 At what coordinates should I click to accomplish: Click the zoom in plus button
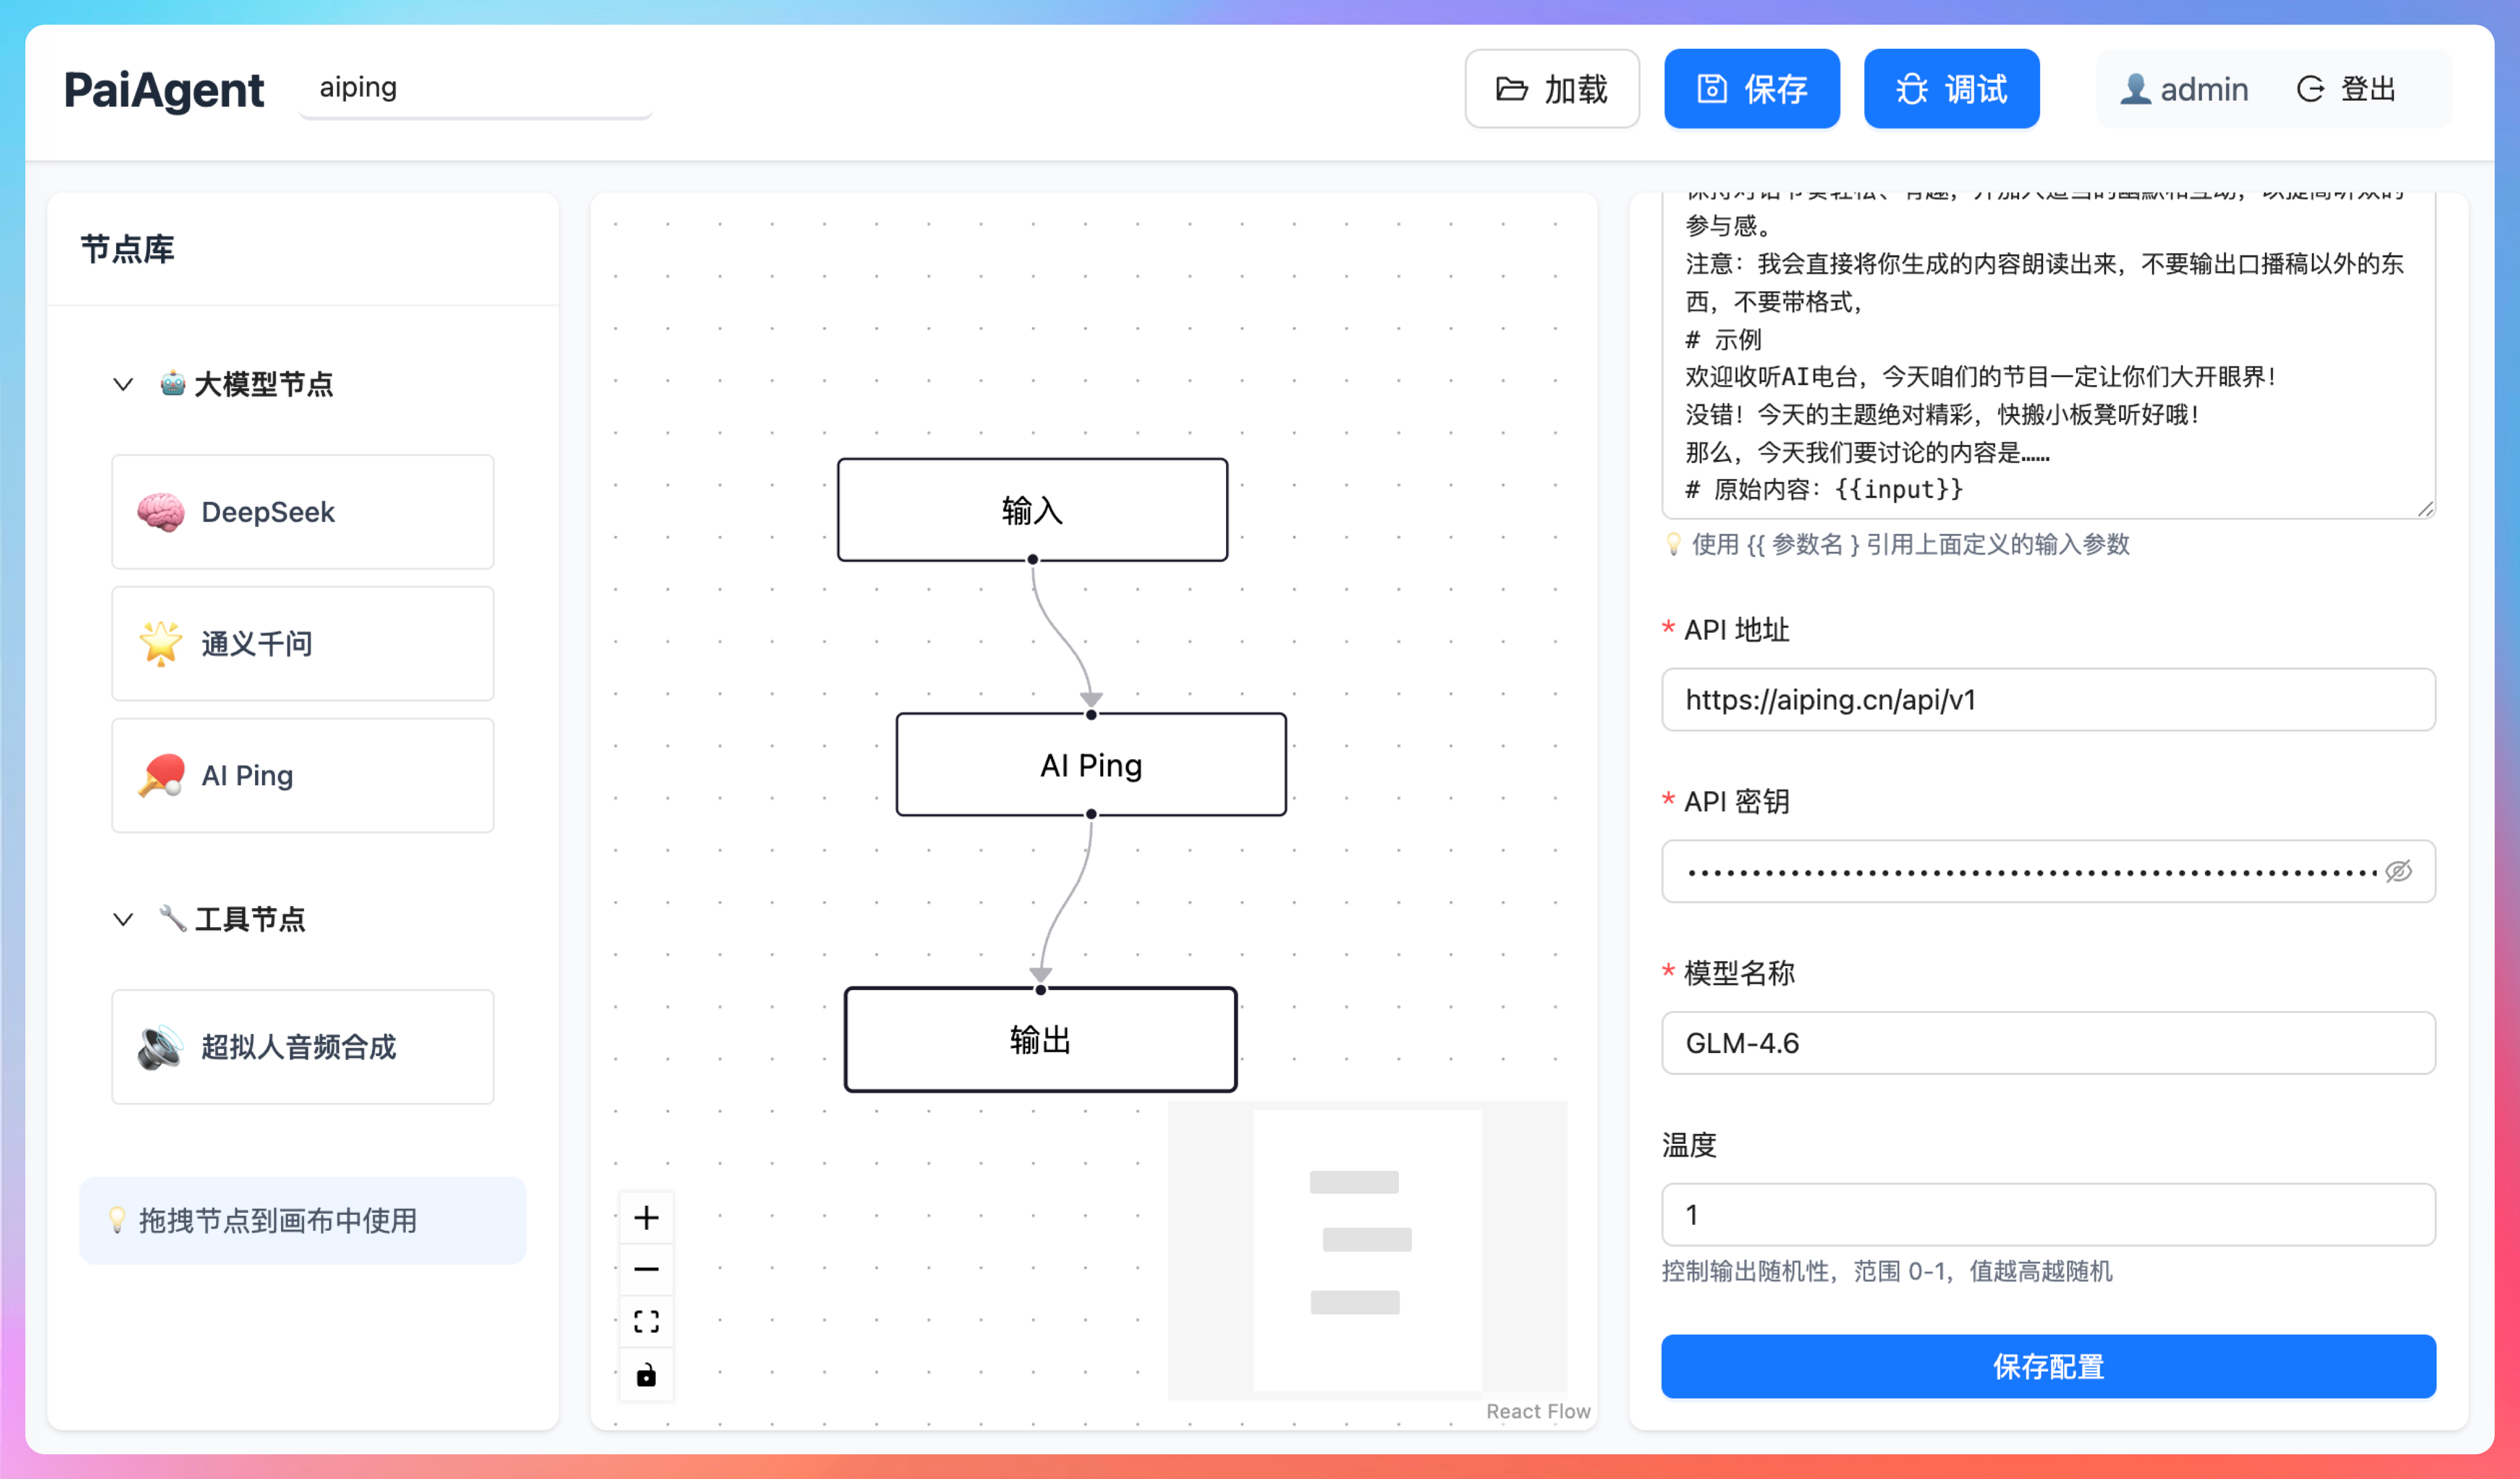646,1217
